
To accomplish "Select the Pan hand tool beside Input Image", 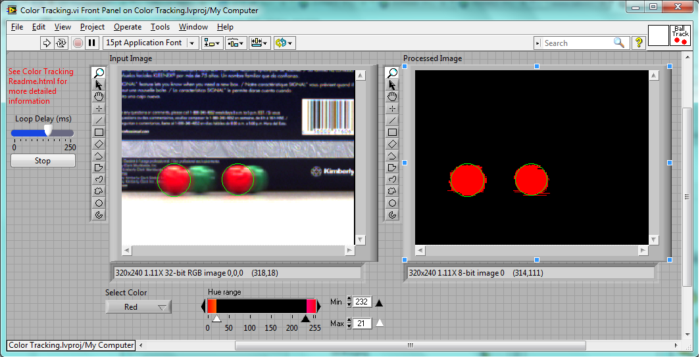I will tap(99, 96).
